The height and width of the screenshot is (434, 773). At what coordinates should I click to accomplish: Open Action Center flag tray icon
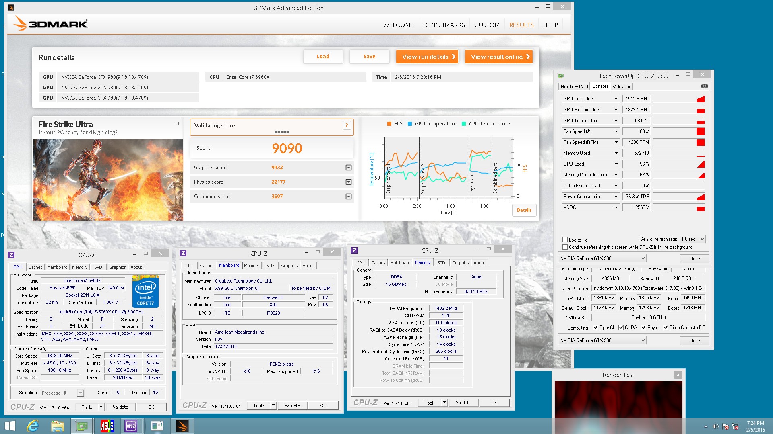725,426
